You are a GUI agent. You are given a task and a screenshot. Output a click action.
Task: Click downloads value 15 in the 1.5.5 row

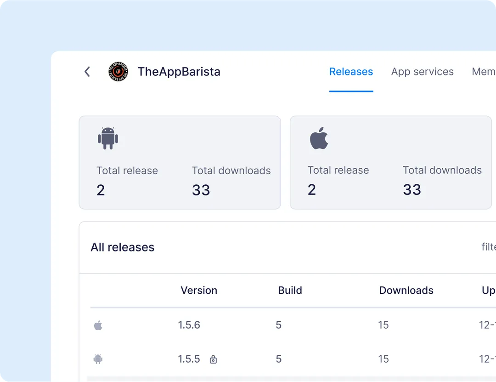(383, 359)
